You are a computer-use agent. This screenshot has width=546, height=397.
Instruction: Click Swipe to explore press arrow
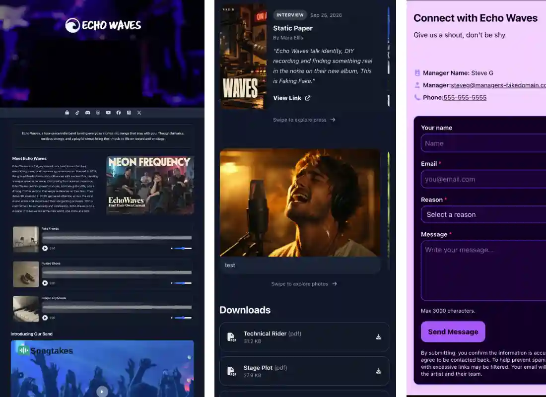333,120
